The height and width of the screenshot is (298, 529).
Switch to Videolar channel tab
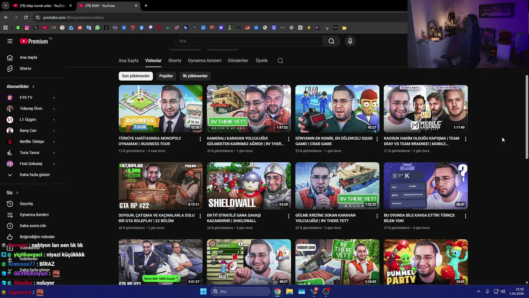point(153,60)
